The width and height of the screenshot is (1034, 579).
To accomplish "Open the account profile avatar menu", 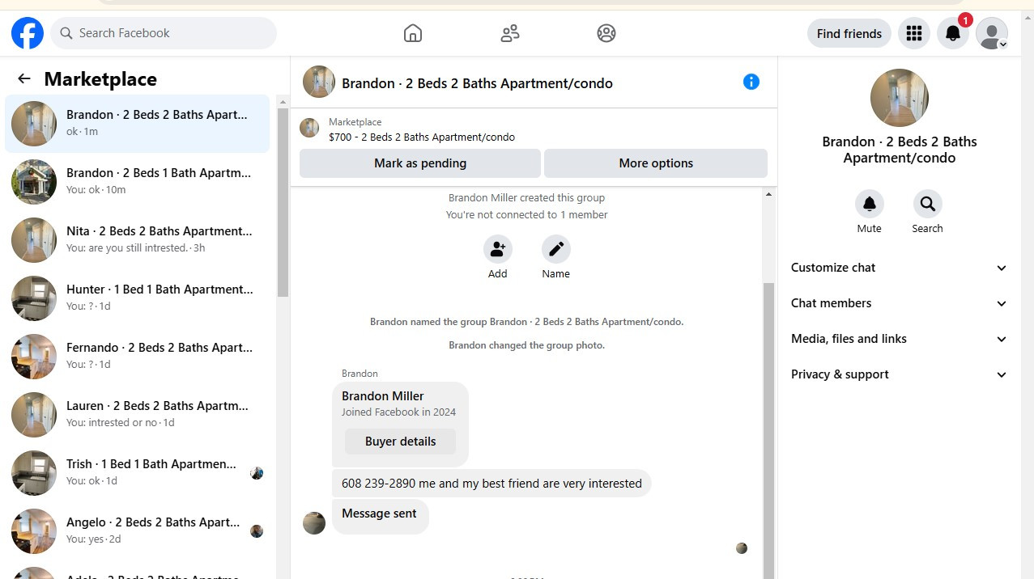I will [992, 33].
